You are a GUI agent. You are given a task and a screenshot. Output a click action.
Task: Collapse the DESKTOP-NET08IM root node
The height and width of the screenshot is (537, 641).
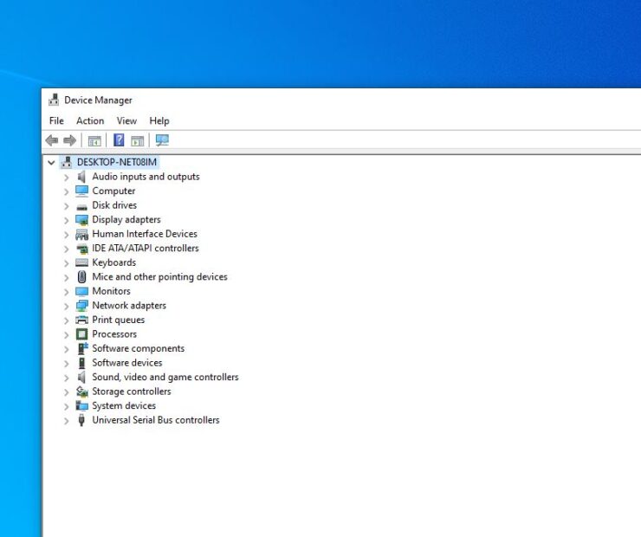point(51,163)
